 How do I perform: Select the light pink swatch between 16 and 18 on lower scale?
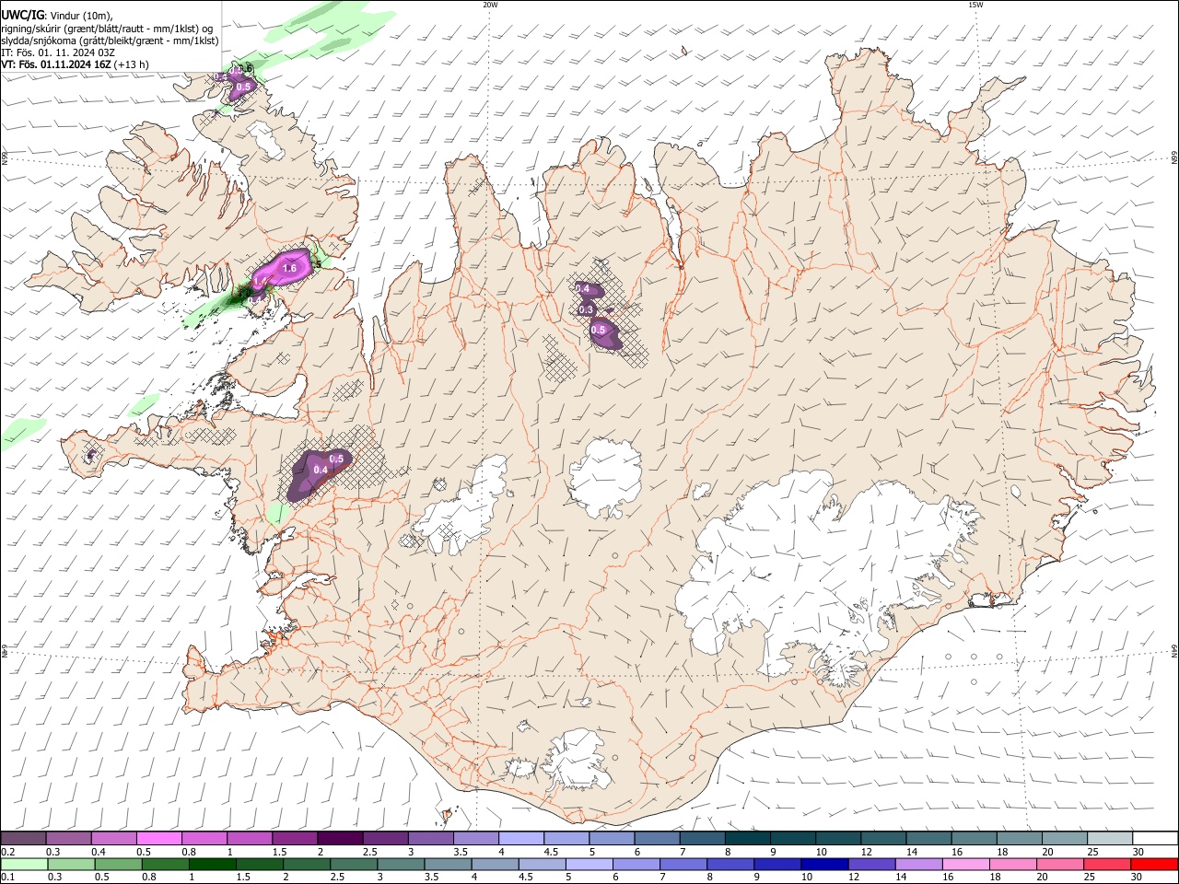(x=966, y=865)
